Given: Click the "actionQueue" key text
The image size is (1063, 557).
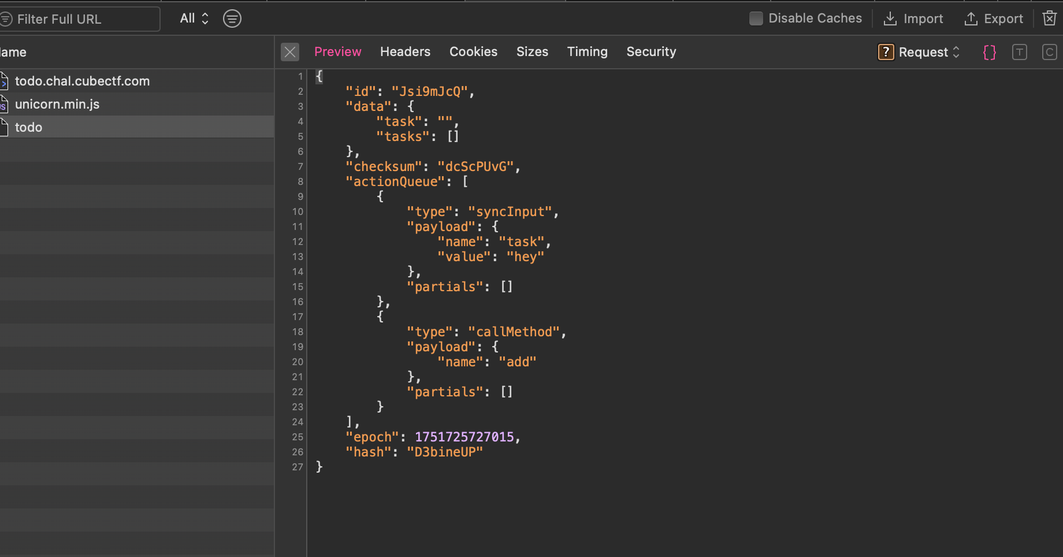Looking at the screenshot, I should point(395,181).
